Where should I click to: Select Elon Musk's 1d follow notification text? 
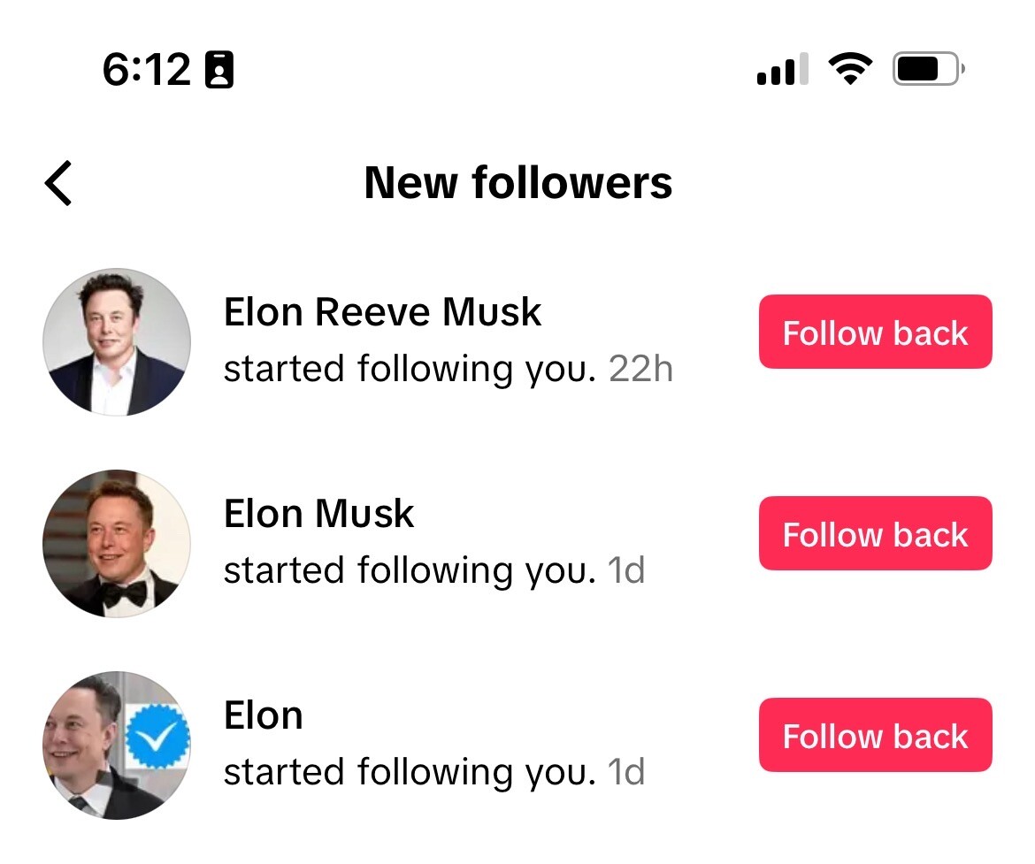pyautogui.click(x=434, y=570)
